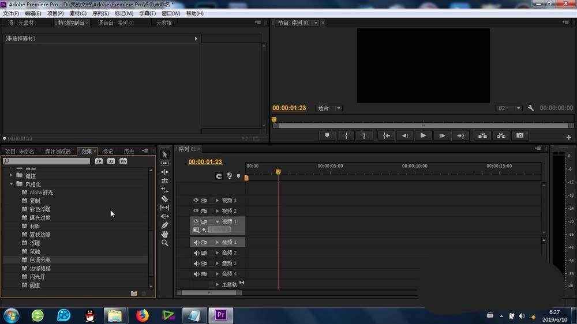This screenshot has width=577, height=324.
Task: Select the 查找边缘 effect
Action: point(40,235)
